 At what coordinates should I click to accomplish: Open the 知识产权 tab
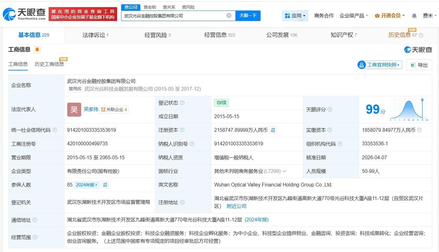coord(344,35)
